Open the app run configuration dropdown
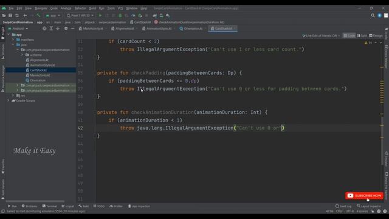Screen dimensions: 389x219 [x=53, y=15]
